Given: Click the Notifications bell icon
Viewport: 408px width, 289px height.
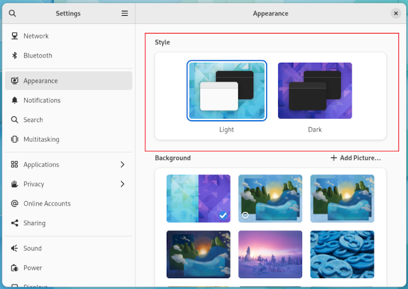Looking at the screenshot, I should coord(15,100).
